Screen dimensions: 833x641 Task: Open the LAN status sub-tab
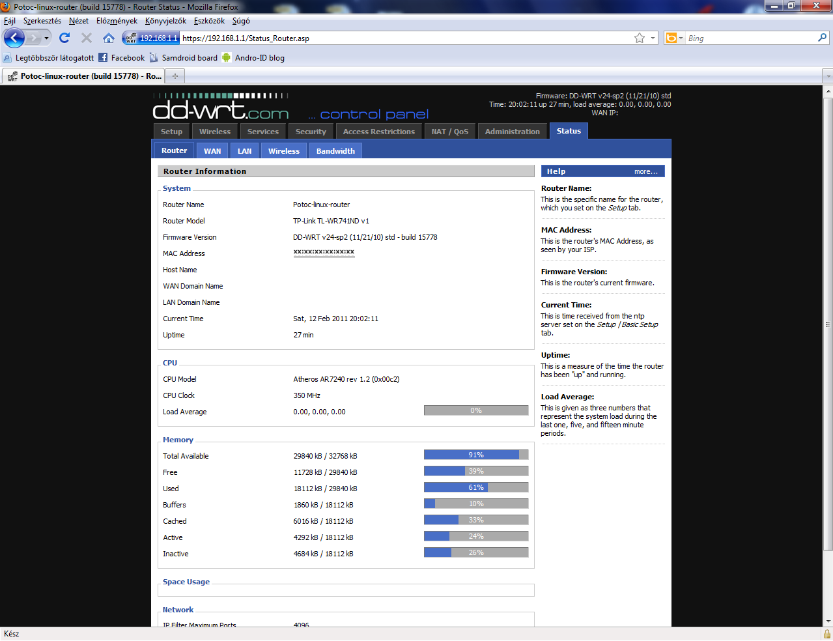(245, 151)
